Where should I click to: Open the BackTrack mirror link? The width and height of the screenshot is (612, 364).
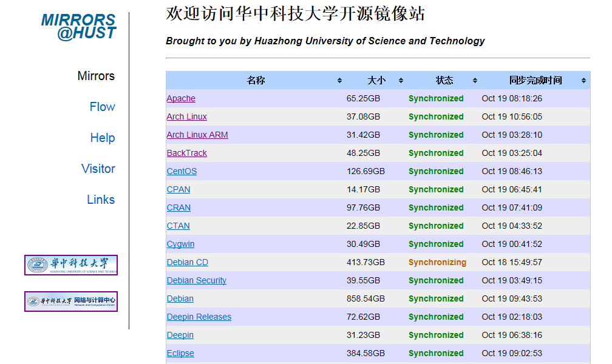pyautogui.click(x=186, y=153)
